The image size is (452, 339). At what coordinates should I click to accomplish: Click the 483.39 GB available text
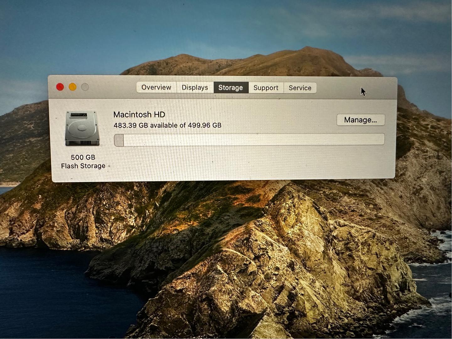[168, 125]
